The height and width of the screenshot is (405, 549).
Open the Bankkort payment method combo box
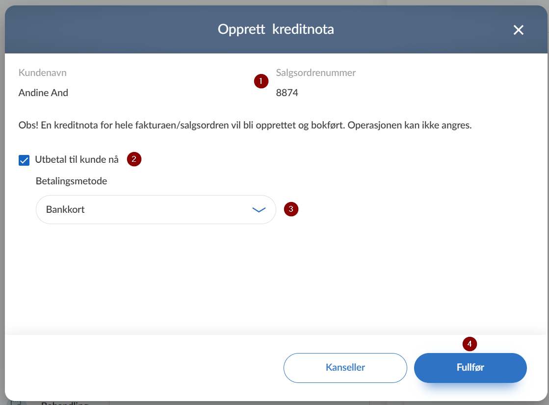(156, 210)
